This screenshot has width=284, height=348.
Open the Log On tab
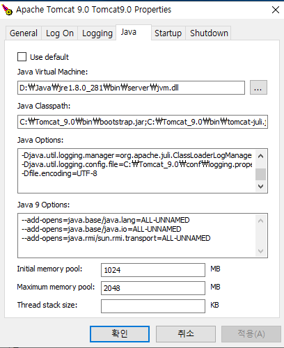pyautogui.click(x=60, y=33)
